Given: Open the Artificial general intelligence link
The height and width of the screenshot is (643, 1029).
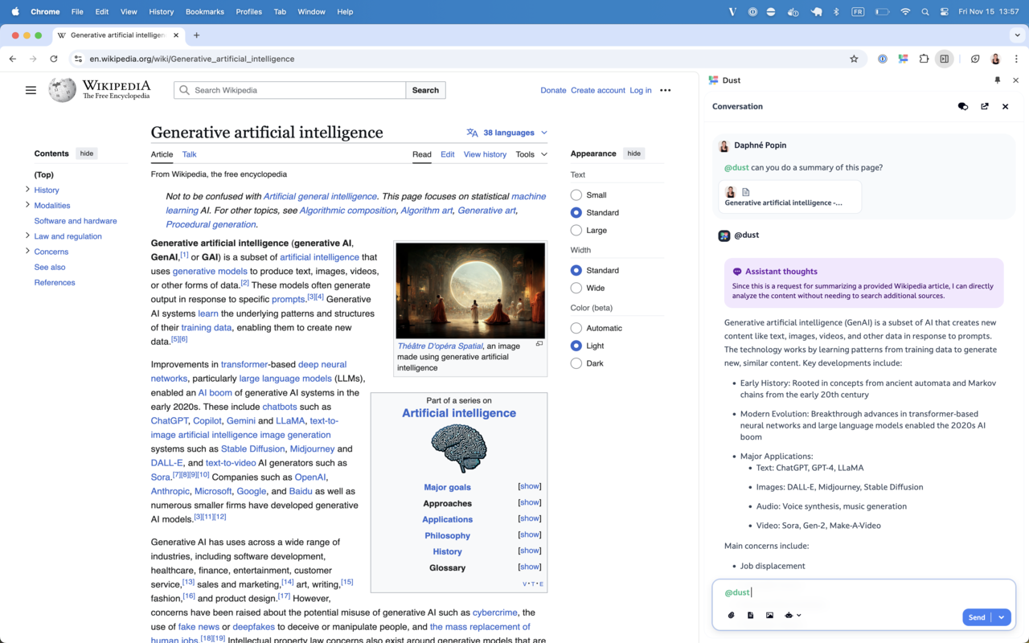Looking at the screenshot, I should click(x=320, y=196).
